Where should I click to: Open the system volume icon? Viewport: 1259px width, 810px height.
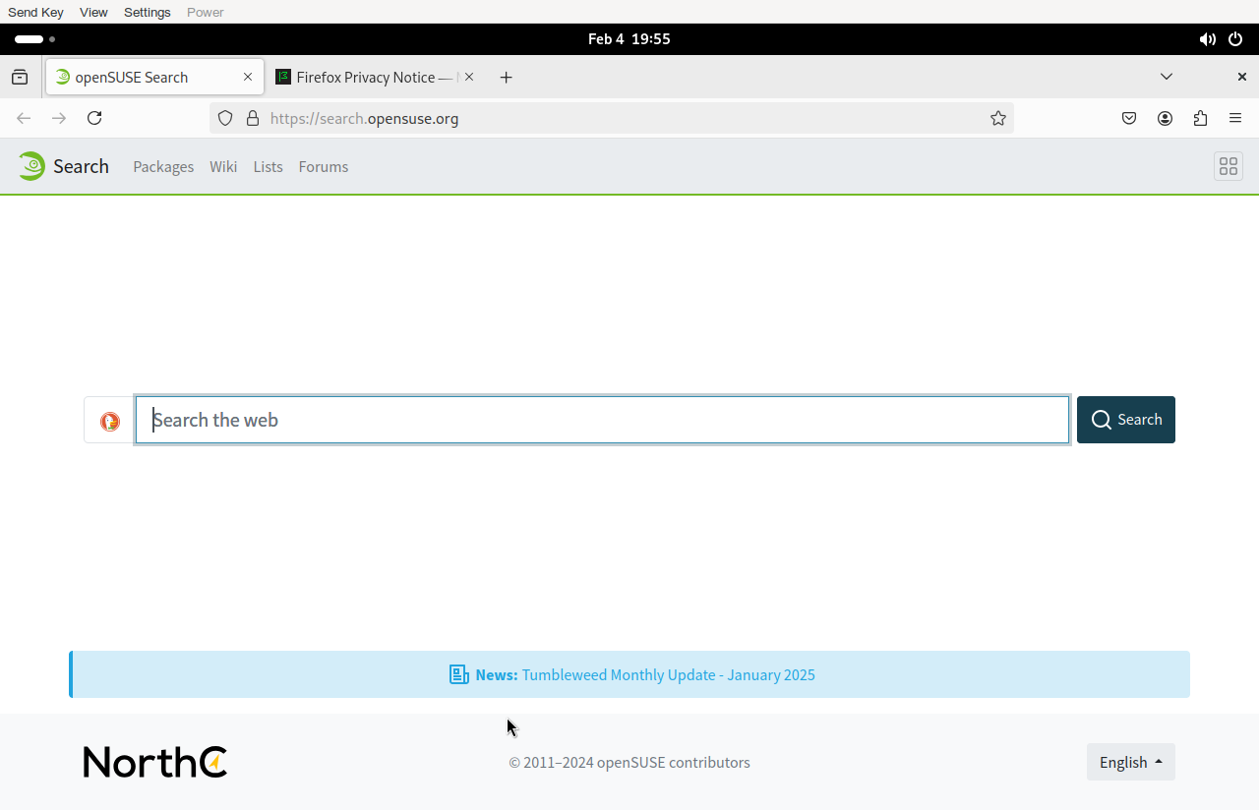1207,39
